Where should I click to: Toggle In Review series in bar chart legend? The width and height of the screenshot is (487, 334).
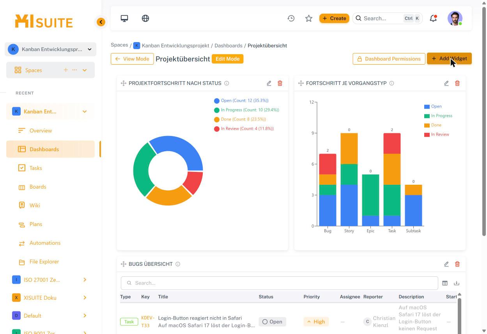tap(437, 134)
